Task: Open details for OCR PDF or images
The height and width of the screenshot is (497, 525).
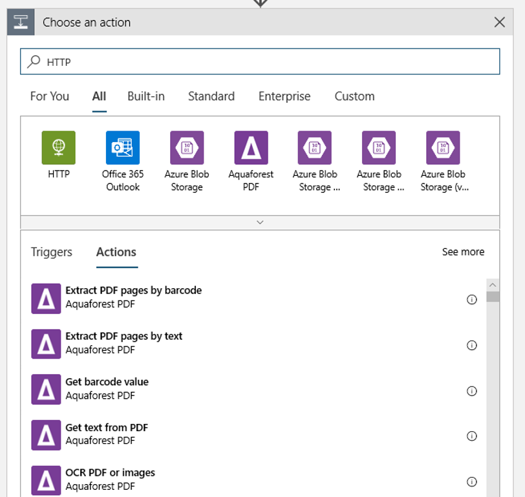Action: pos(471,481)
